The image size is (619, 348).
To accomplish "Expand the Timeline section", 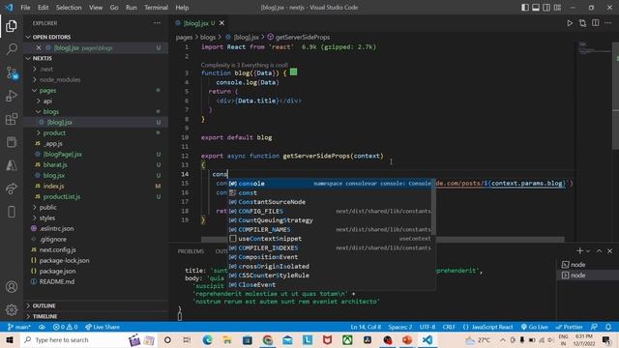I will [x=44, y=316].
